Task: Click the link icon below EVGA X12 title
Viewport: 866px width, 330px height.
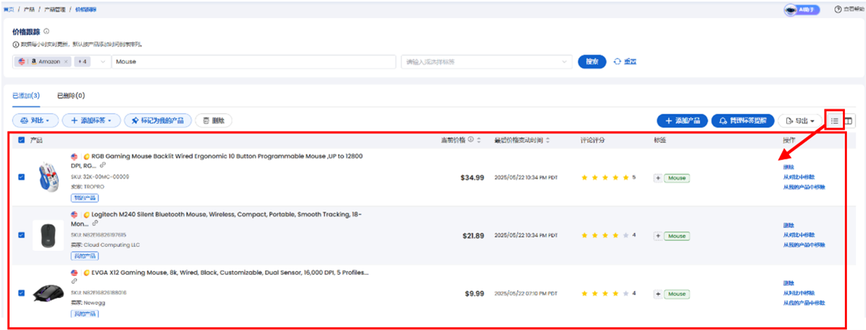Action: pyautogui.click(x=74, y=282)
